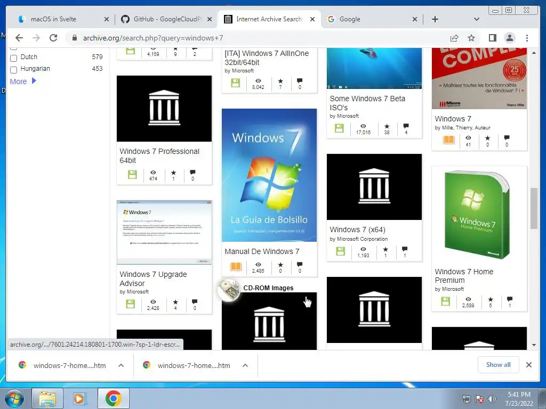
Task: Open a new tab with plus button
Action: [x=435, y=19]
